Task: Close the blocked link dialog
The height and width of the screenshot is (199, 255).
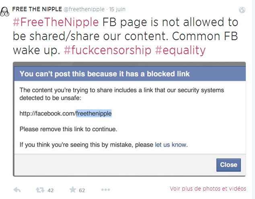Action: pos(228,165)
